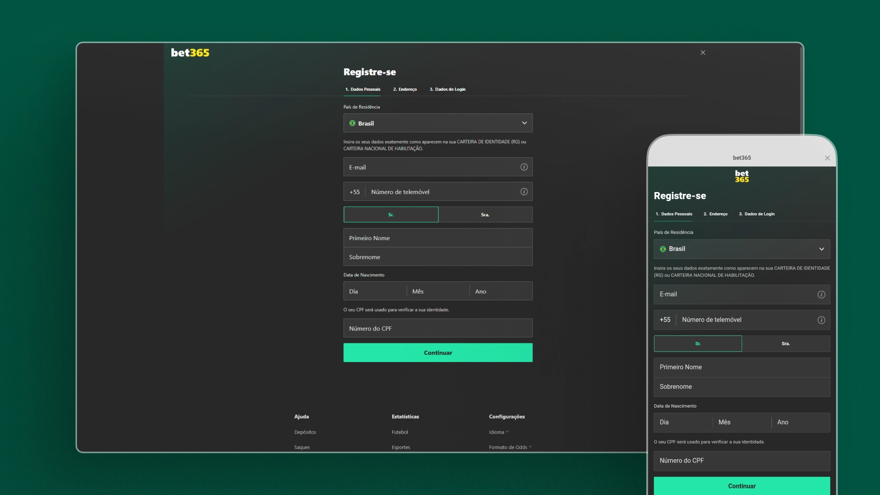Click bet365 title text in mobile header
Viewport: 880px width, 495px height.
(x=742, y=158)
